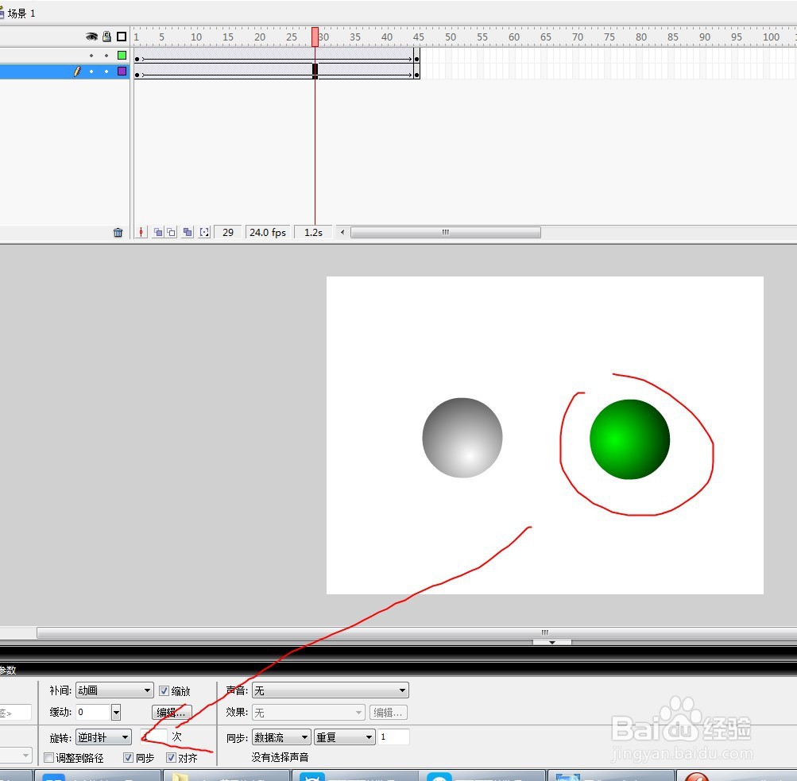The height and width of the screenshot is (781, 797).
Task: Toggle the 对齐 checkbox
Action: click(x=171, y=758)
